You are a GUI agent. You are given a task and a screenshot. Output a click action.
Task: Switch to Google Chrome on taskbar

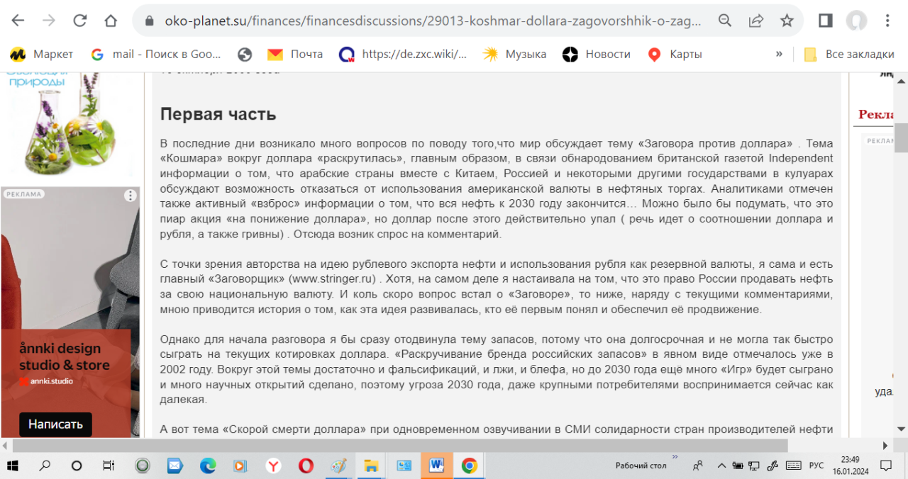469,466
